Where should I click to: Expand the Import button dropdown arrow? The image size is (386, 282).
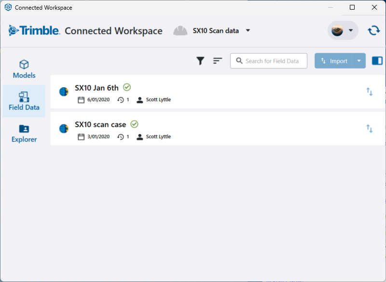point(358,61)
